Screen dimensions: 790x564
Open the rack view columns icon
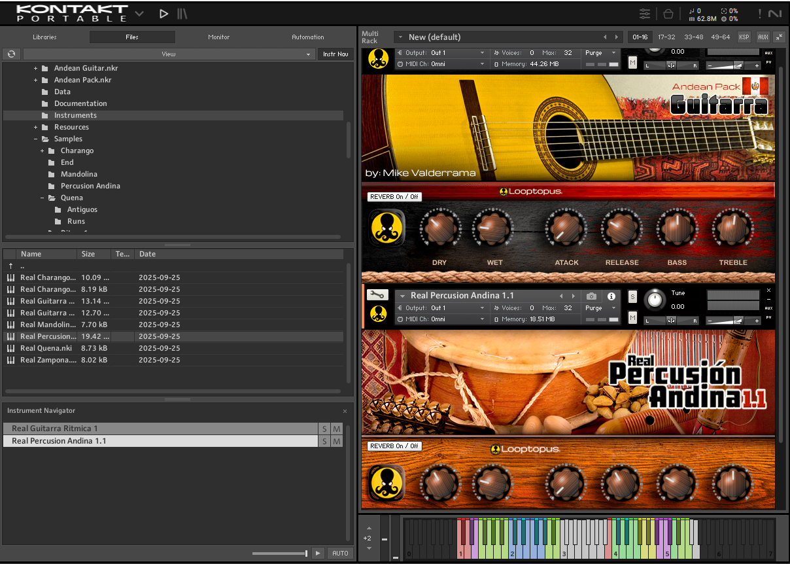tap(182, 14)
